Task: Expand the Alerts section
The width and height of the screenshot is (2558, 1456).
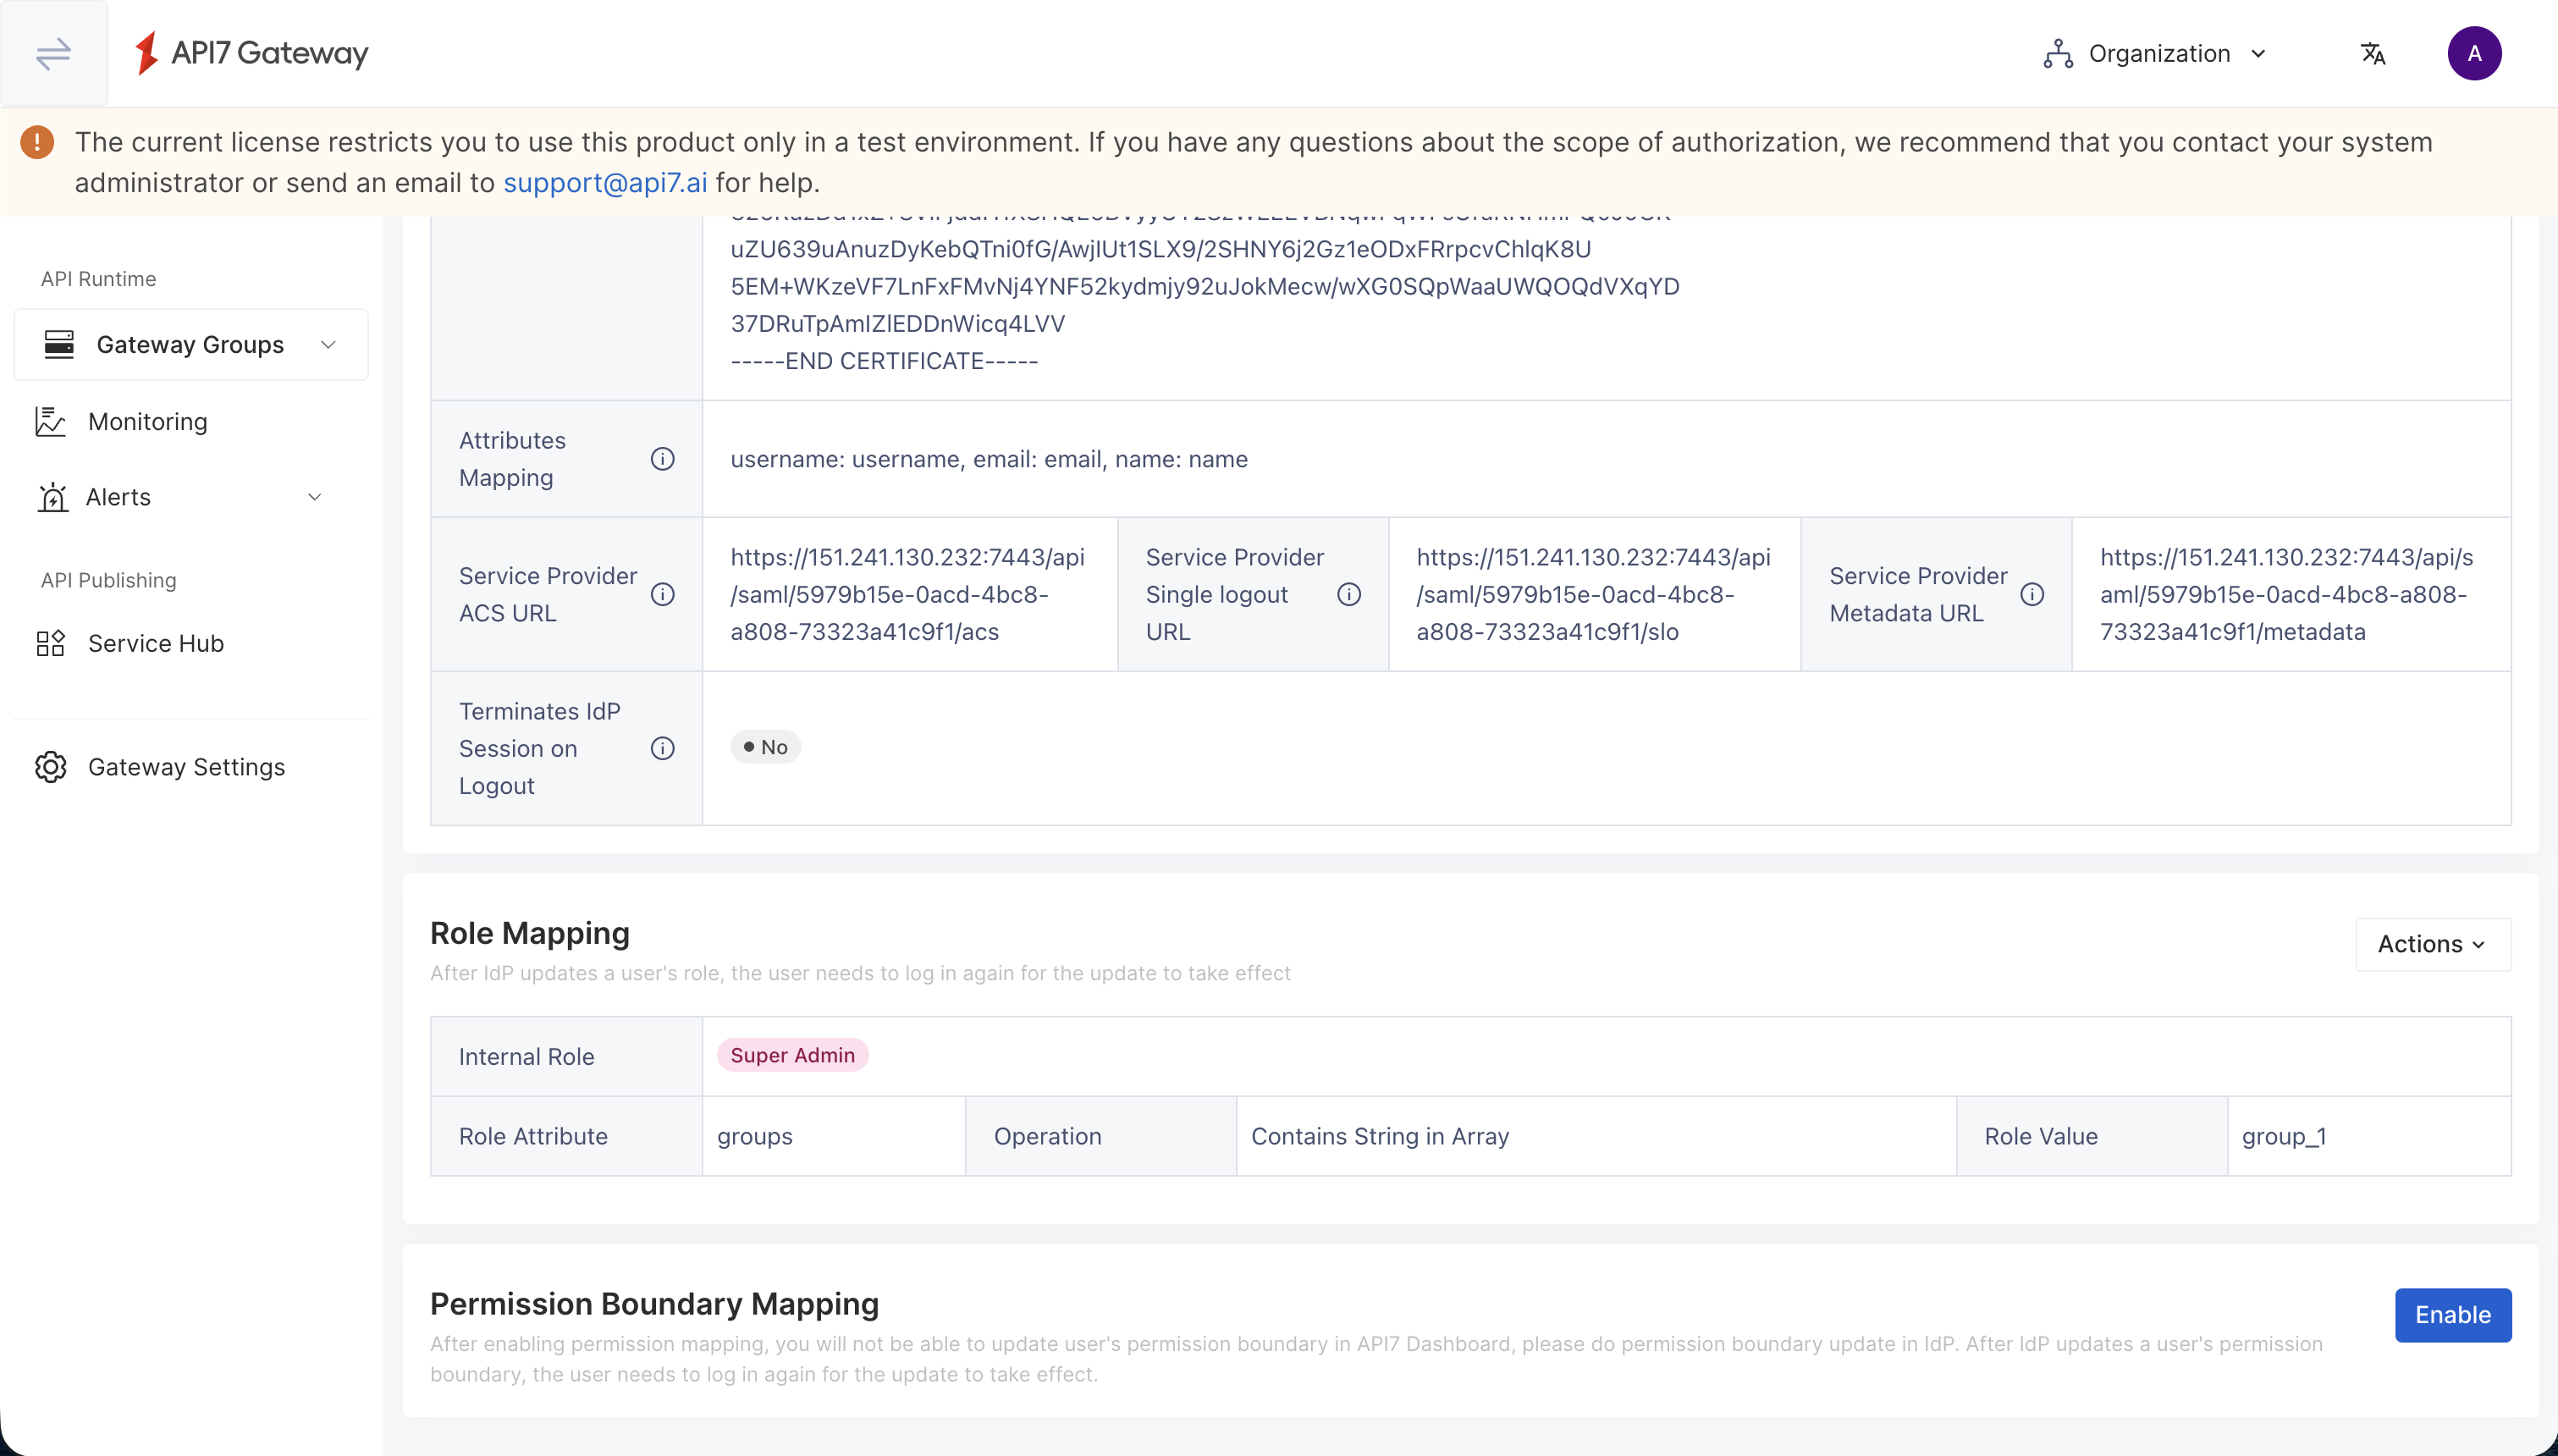Action: tap(314, 497)
